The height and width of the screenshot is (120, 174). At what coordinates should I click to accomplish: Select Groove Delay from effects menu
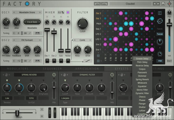point(142,59)
